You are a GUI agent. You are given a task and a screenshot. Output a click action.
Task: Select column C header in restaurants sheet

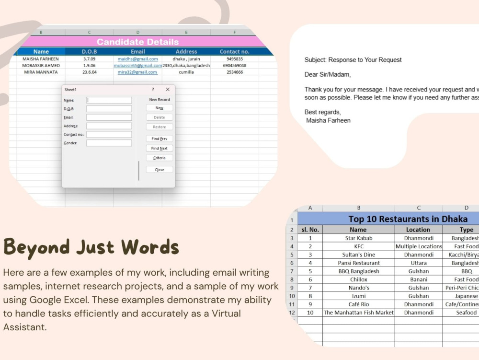click(x=419, y=208)
